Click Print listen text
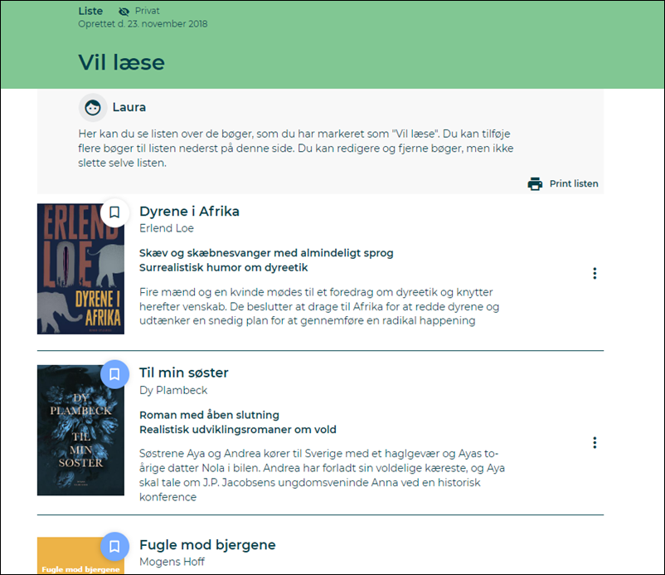Image resolution: width=665 pixels, height=575 pixels. tap(574, 183)
